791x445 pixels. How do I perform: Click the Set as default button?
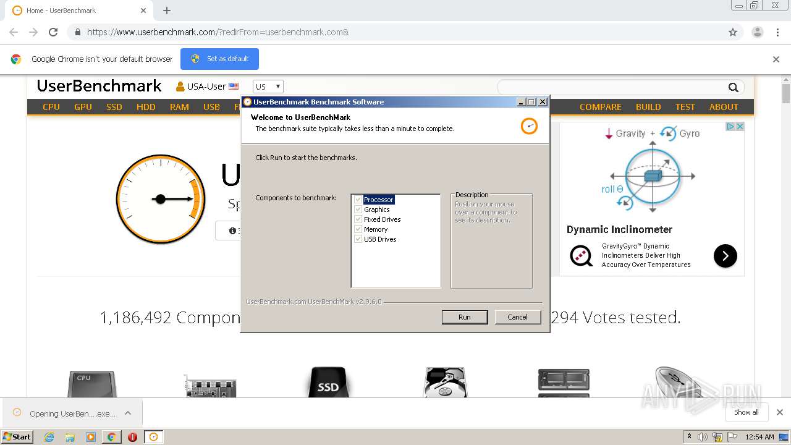pos(219,59)
